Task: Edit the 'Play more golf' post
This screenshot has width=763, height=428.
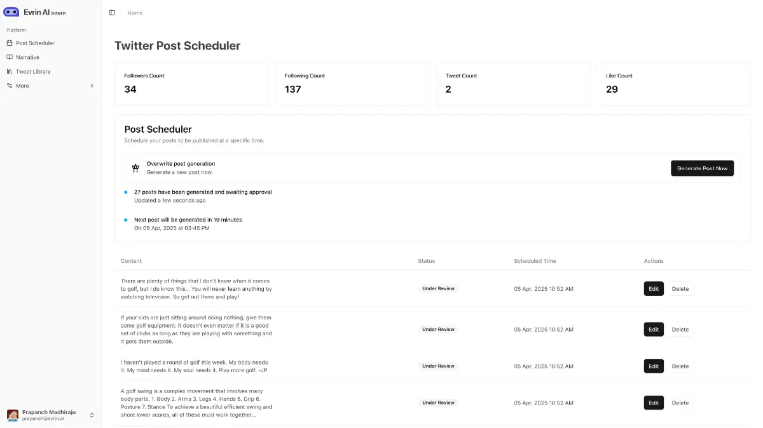Action: pyautogui.click(x=654, y=366)
